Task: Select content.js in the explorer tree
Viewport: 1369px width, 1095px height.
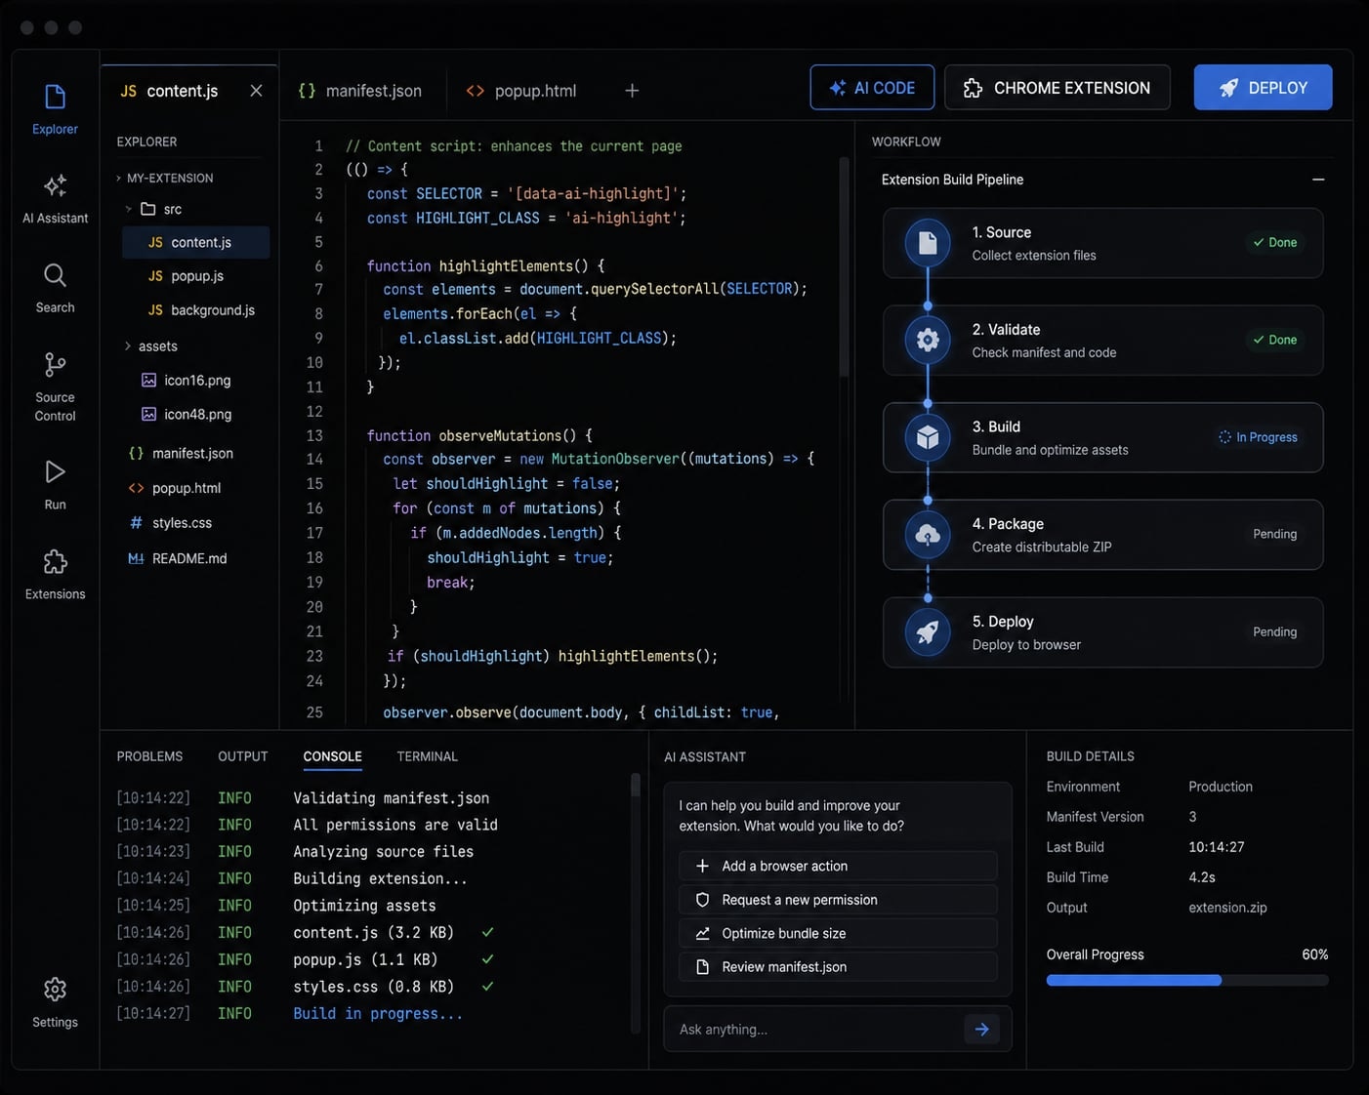Action: pyautogui.click(x=195, y=242)
